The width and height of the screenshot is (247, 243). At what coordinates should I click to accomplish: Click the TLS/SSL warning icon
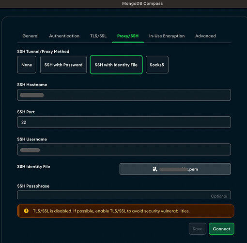pyautogui.click(x=26, y=211)
